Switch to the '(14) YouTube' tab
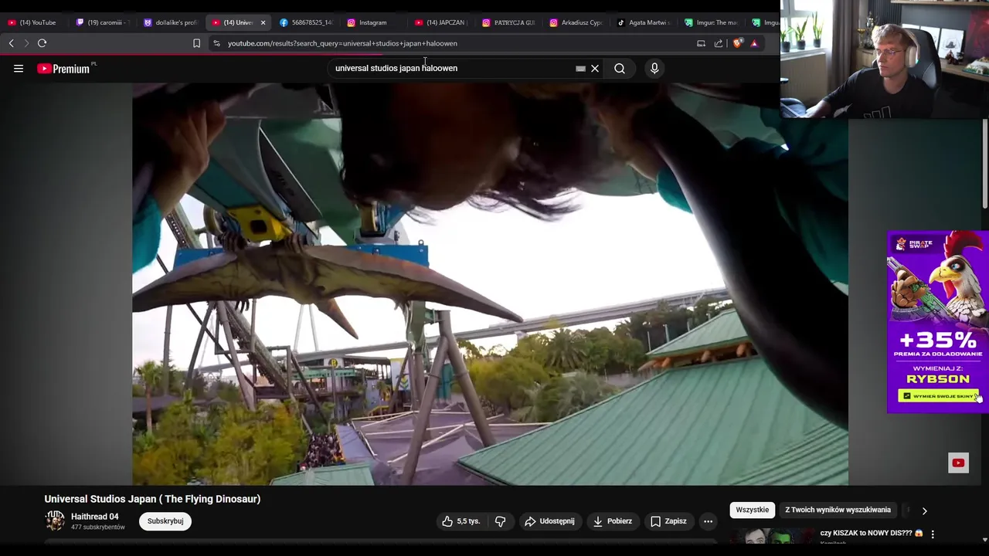This screenshot has width=989, height=556. point(32,22)
